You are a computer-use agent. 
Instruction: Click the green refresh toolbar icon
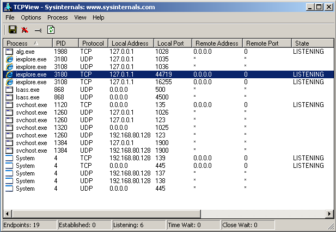click(51, 30)
